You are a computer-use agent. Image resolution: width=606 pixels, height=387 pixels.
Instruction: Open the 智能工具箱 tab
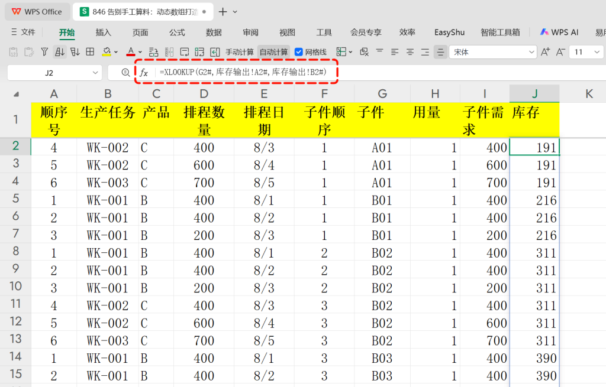pyautogui.click(x=500, y=32)
